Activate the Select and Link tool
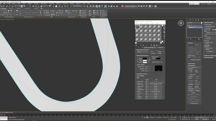The width and height of the screenshot is (216, 121). 7,6
